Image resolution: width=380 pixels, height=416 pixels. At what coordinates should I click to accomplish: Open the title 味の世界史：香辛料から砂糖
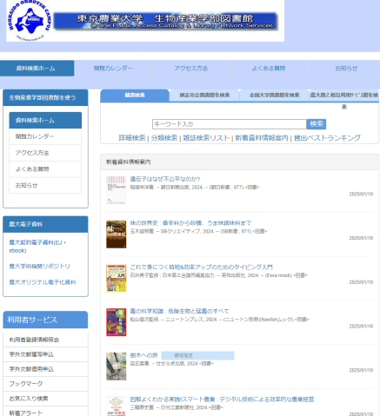point(190,223)
